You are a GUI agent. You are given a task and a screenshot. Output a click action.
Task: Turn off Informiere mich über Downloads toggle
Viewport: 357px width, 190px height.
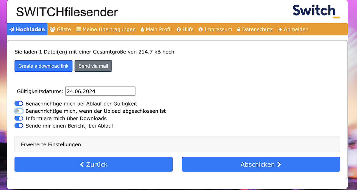click(19, 118)
